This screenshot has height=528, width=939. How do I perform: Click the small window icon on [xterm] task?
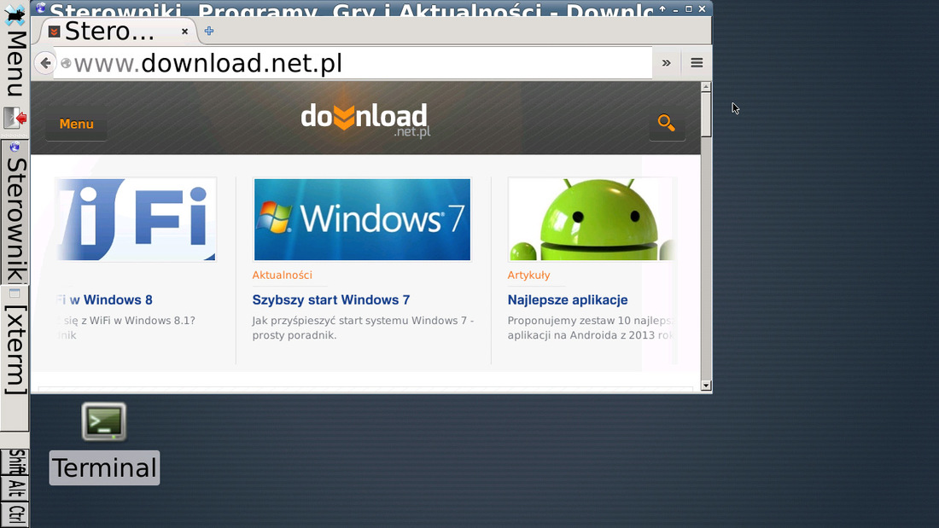[15, 293]
